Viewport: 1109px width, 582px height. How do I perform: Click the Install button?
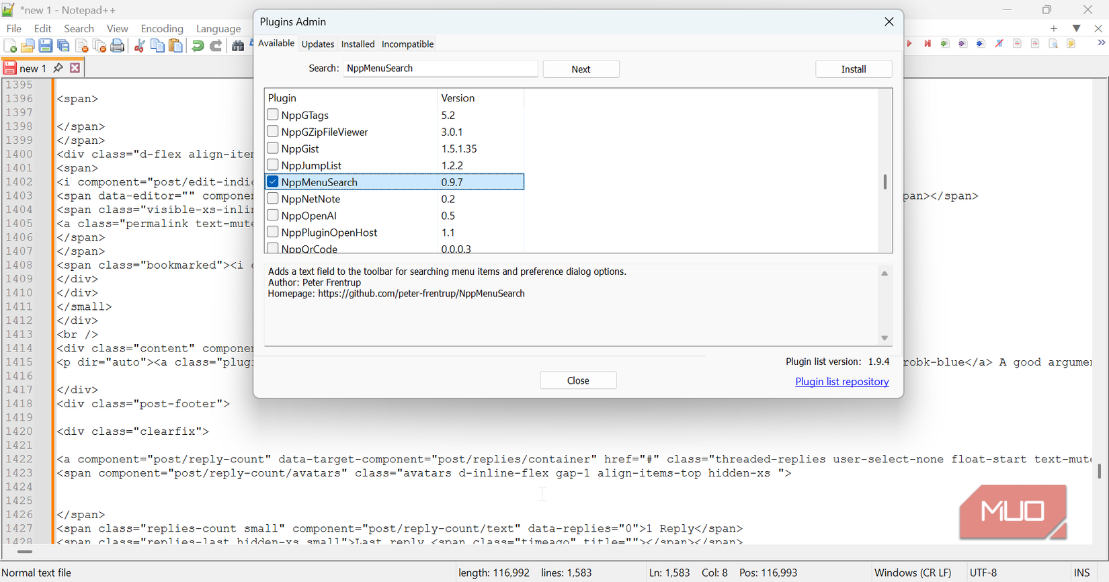pyautogui.click(x=854, y=69)
